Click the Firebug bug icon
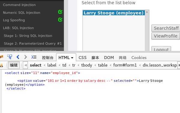 1,57
